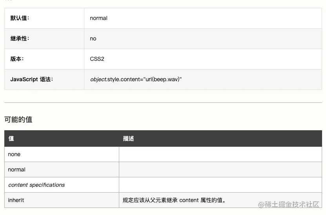The image size is (326, 215).
Task: Click the inheritance value 'no'
Action: click(x=93, y=39)
